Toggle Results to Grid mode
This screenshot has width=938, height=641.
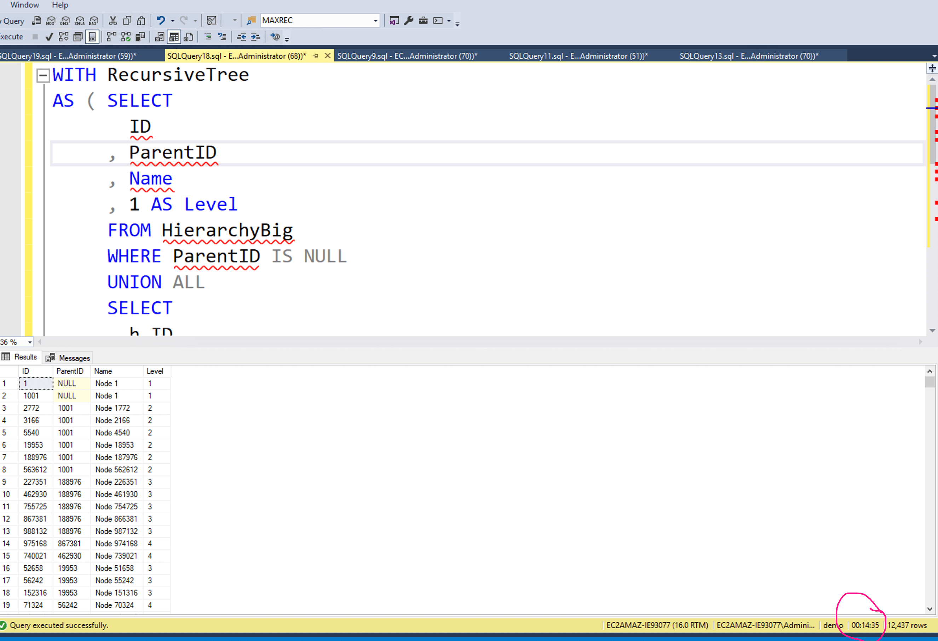click(174, 37)
